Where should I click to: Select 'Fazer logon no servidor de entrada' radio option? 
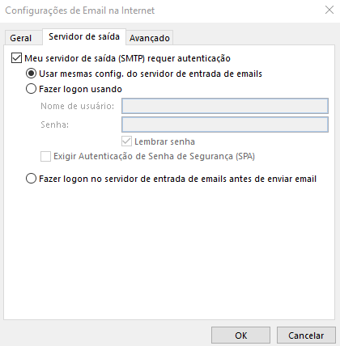(31, 179)
